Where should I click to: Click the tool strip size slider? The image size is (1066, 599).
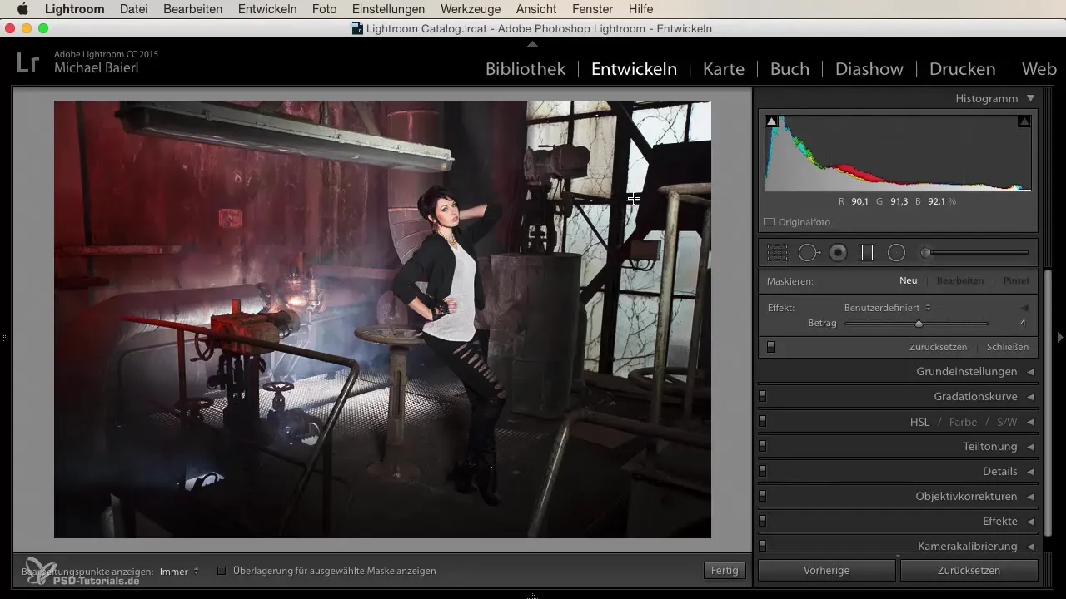pos(974,252)
